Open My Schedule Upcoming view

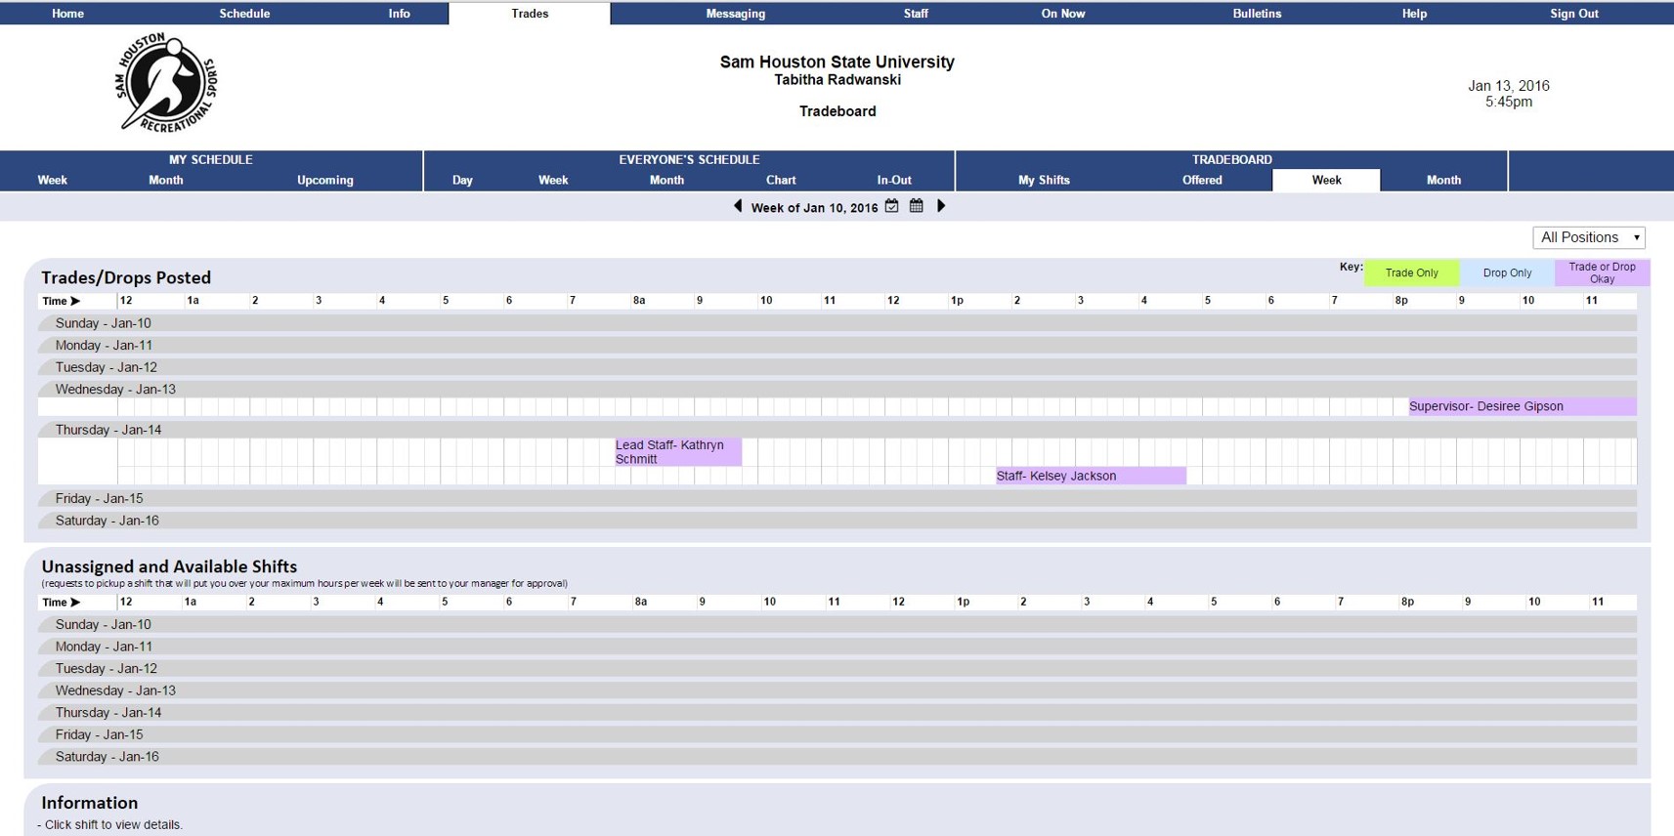pyautogui.click(x=325, y=180)
